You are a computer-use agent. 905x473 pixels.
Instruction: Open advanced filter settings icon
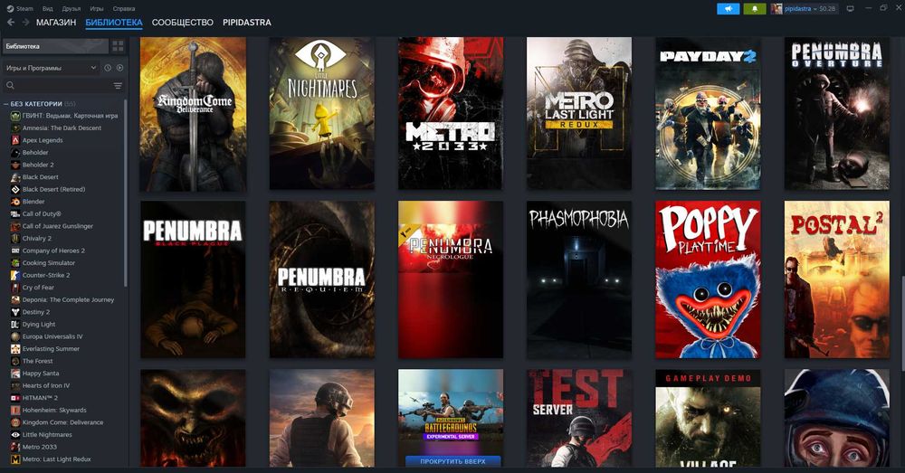click(118, 85)
